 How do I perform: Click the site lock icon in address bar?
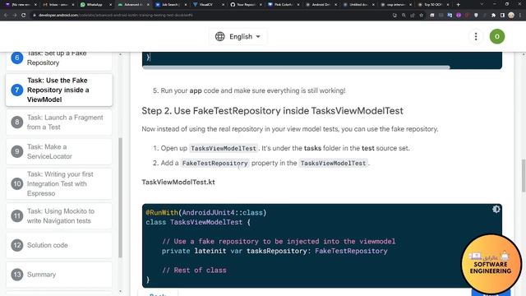35,15
